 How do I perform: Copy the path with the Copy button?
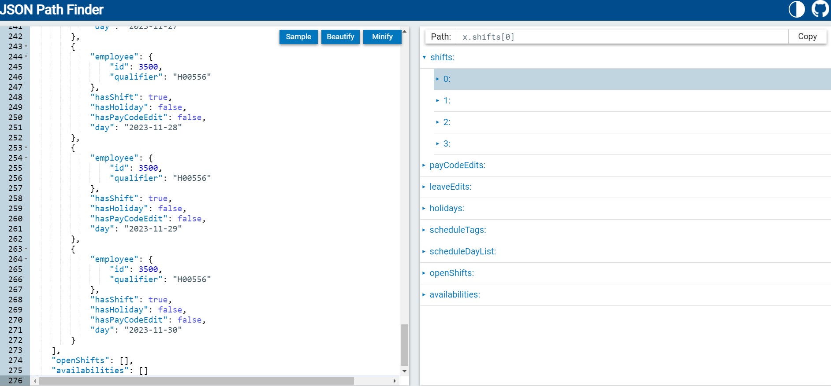pyautogui.click(x=807, y=37)
